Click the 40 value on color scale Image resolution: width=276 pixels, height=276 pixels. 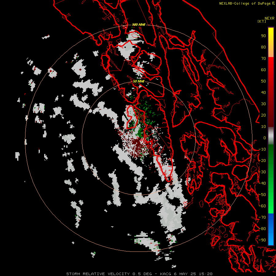click(x=263, y=93)
